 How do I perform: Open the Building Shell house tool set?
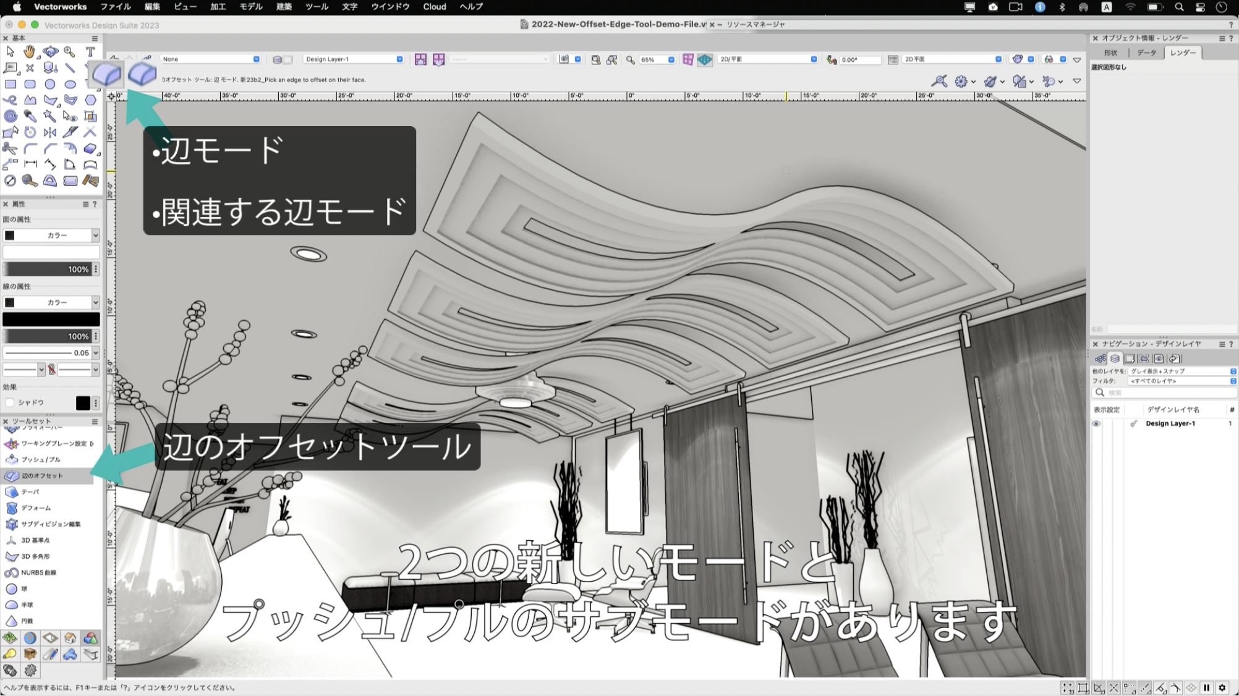point(70,638)
